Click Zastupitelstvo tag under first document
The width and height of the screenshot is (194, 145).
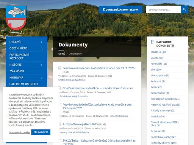coord(79,80)
